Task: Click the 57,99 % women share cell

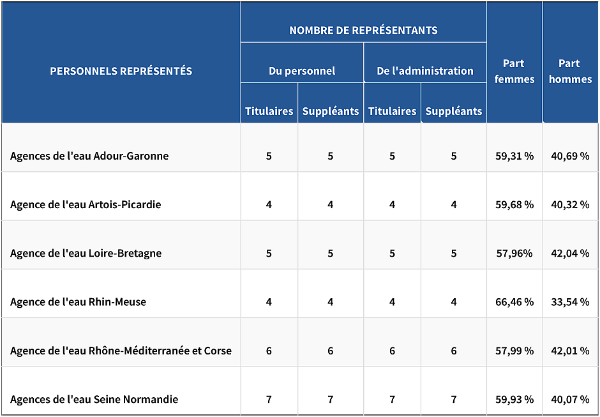Action: click(x=514, y=351)
